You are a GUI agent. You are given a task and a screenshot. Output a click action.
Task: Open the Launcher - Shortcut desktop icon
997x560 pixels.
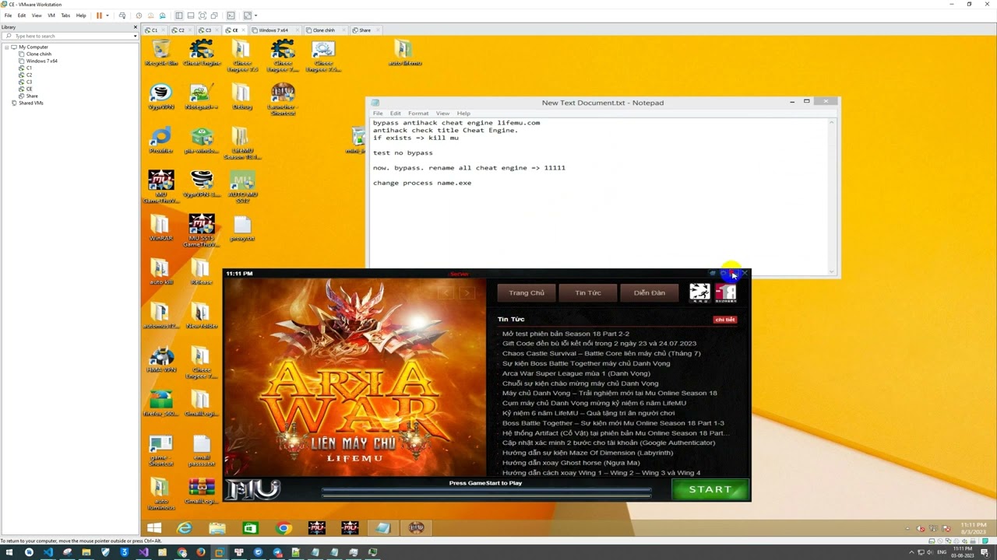(x=283, y=100)
